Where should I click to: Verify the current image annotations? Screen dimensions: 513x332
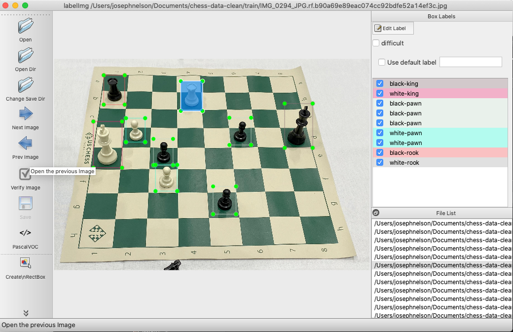pos(25,174)
